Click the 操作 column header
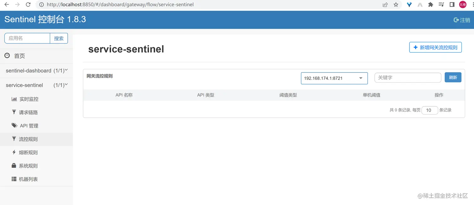Image resolution: width=474 pixels, height=205 pixels. pyautogui.click(x=439, y=95)
